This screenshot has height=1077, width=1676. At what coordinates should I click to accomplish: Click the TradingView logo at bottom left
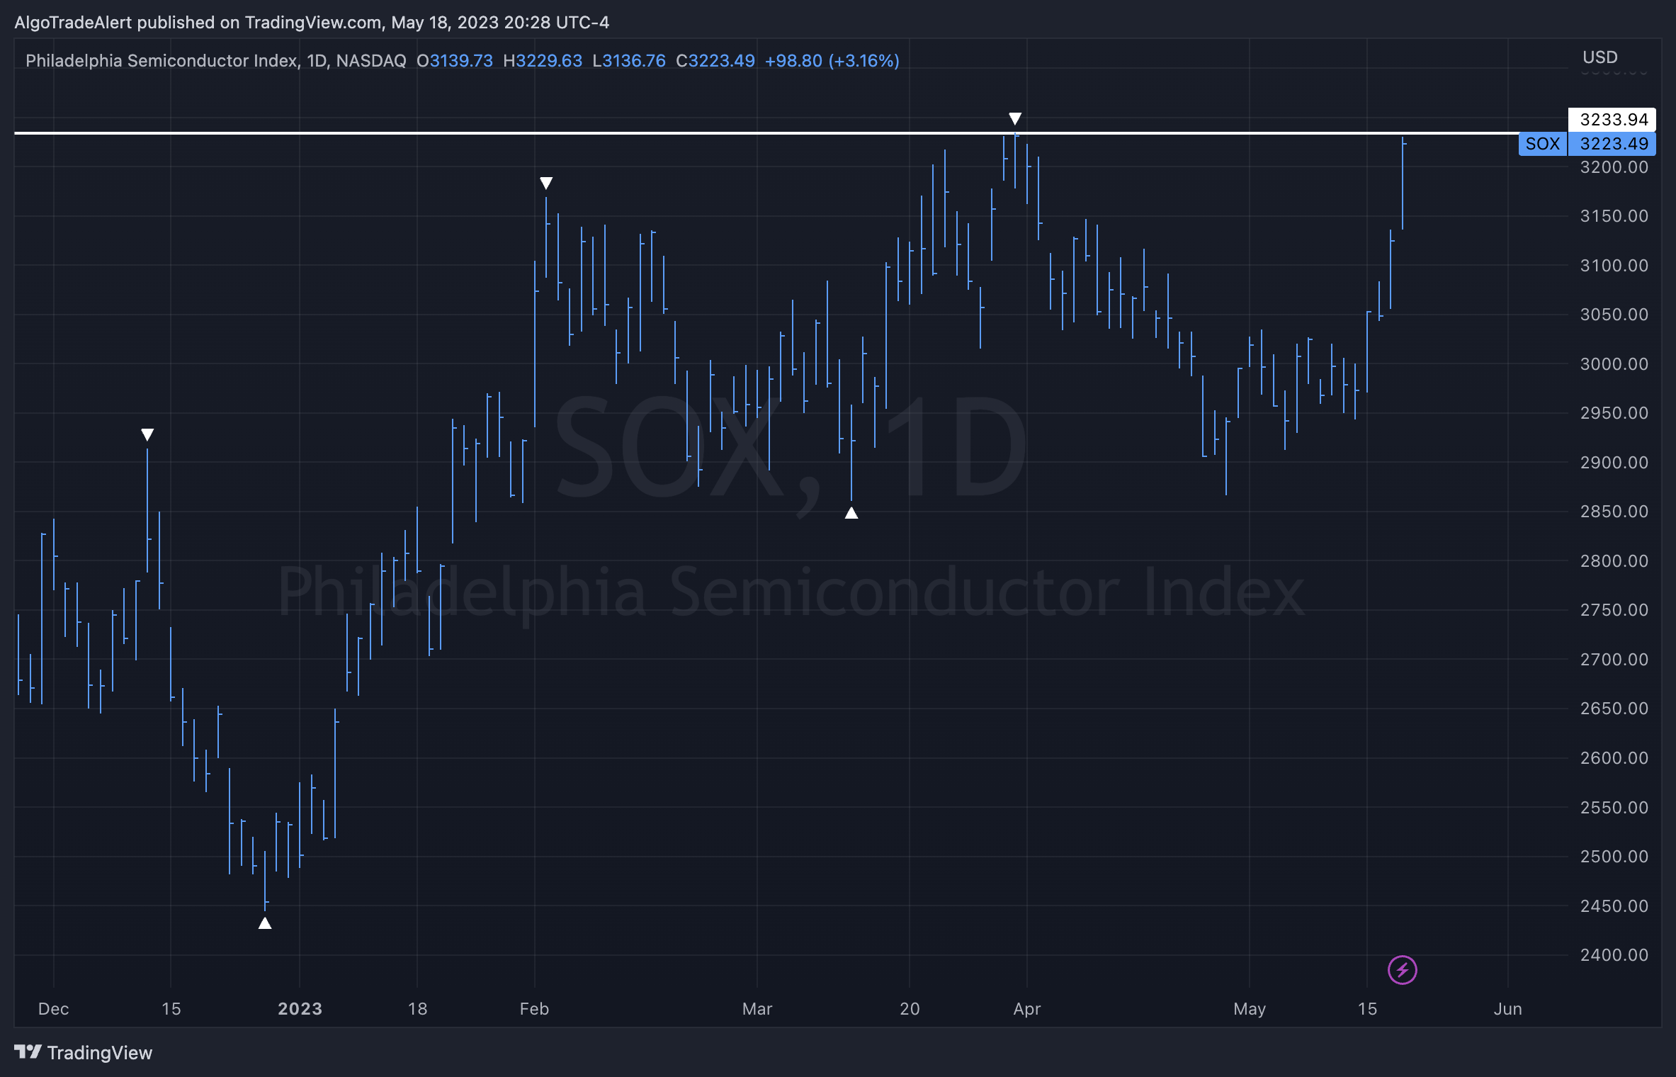coord(84,1053)
